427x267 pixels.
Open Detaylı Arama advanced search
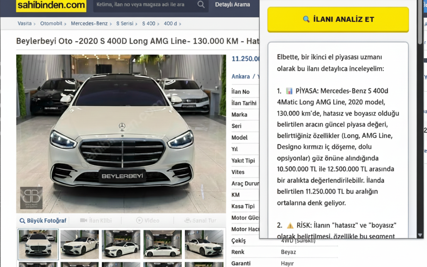click(x=233, y=5)
